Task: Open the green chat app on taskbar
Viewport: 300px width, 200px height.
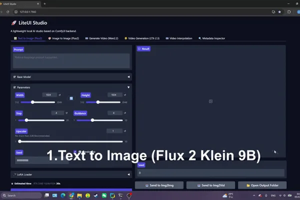Action: tap(104, 195)
